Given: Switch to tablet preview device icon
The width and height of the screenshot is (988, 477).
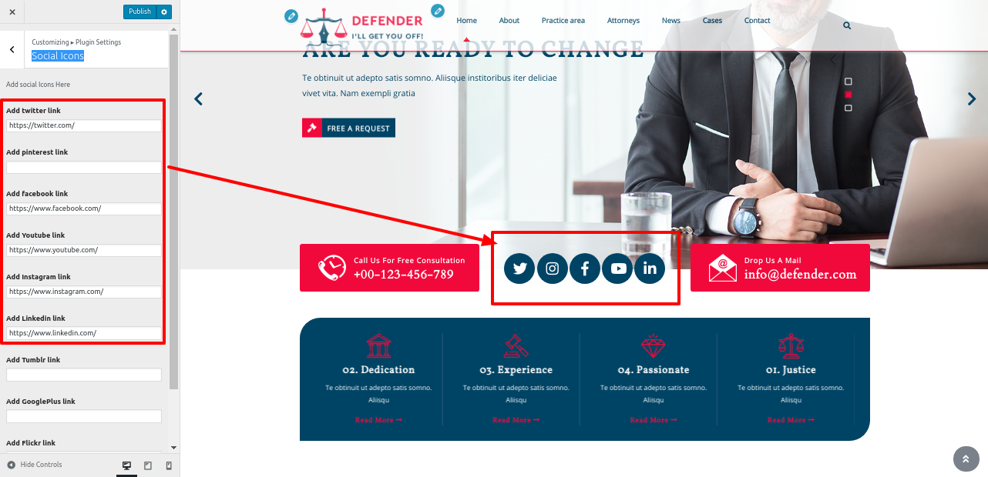Looking at the screenshot, I should (x=148, y=465).
